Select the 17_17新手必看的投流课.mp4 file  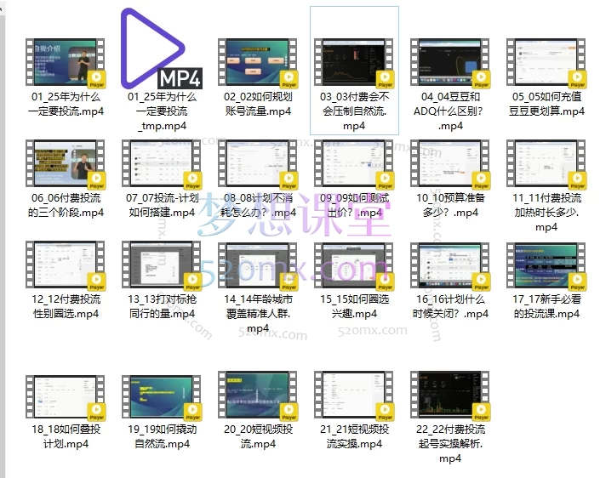(x=546, y=266)
